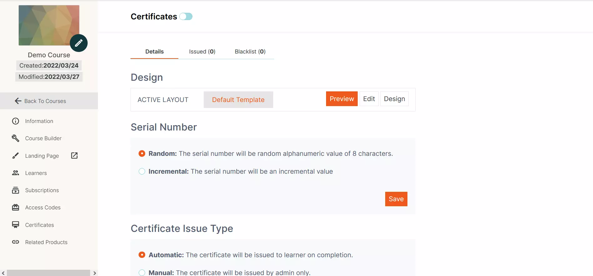Screen dimensions: 593x276
Task: Open the Information icon in sidebar
Action: (x=15, y=121)
